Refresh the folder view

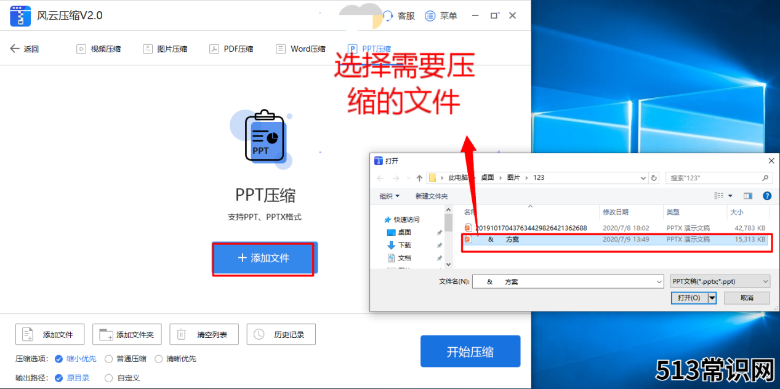[x=654, y=178]
